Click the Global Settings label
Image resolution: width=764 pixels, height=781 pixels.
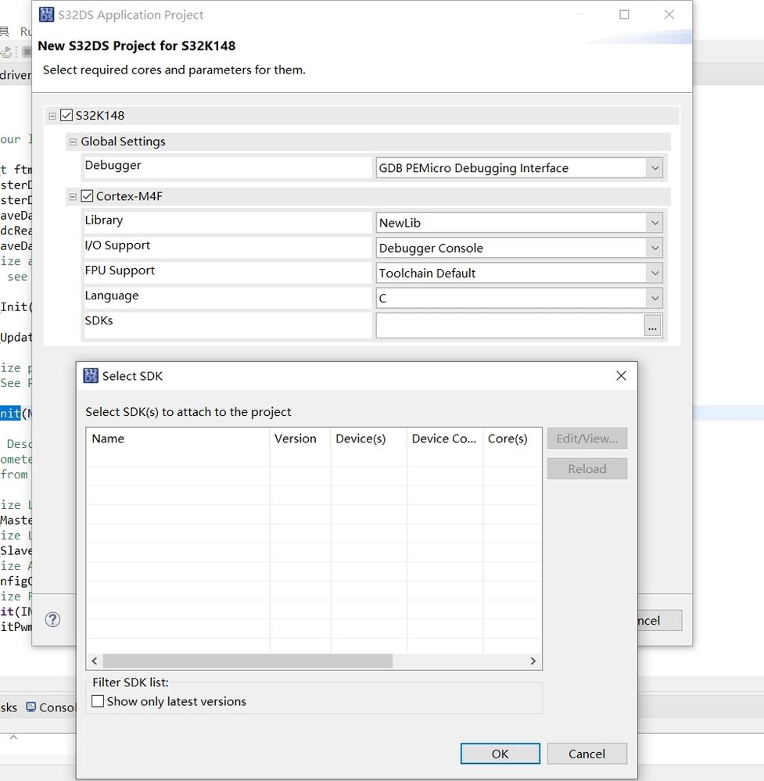click(x=123, y=142)
